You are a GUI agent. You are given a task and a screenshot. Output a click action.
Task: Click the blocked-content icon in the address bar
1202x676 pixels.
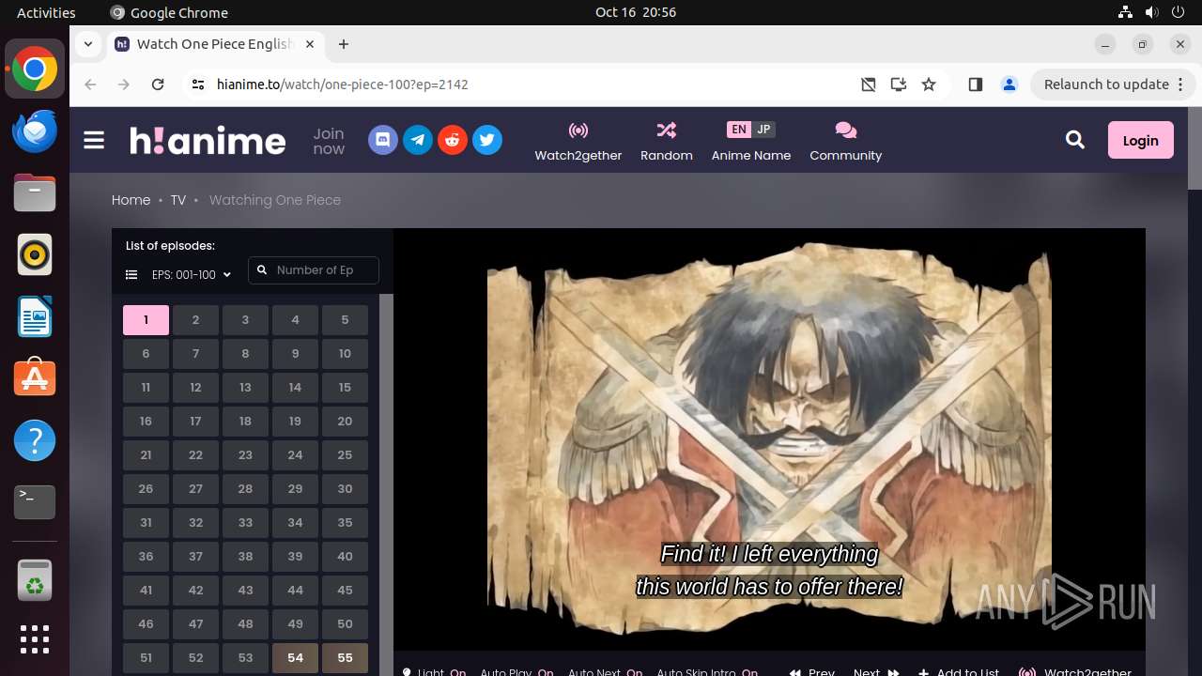point(869,84)
